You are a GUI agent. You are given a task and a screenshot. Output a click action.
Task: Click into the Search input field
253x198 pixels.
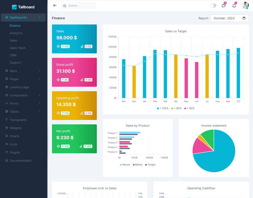tap(80, 5)
